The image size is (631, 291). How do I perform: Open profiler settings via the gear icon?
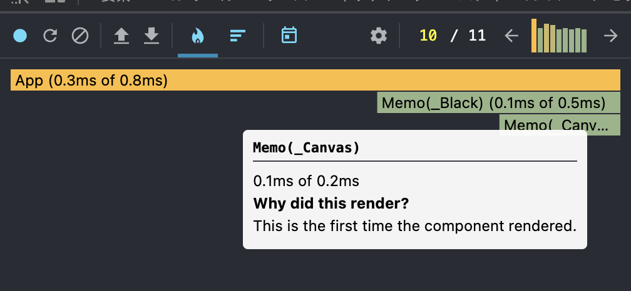pyautogui.click(x=378, y=36)
